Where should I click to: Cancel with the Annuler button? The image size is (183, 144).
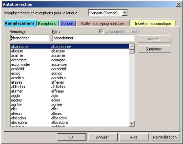(x=103, y=137)
